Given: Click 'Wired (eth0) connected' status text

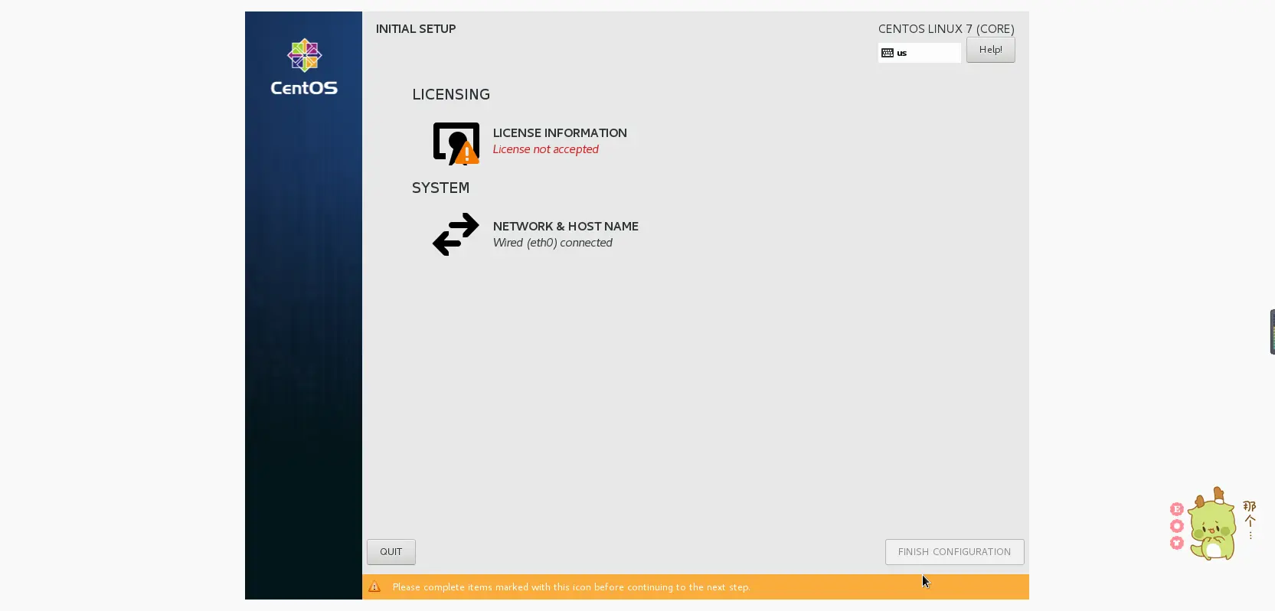Looking at the screenshot, I should coord(553,243).
